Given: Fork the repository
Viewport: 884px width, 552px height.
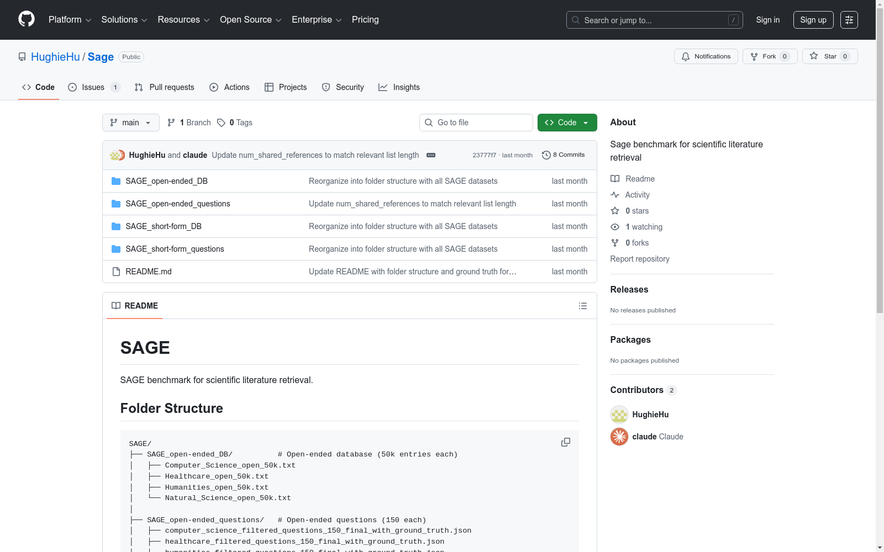Looking at the screenshot, I should [x=770, y=56].
